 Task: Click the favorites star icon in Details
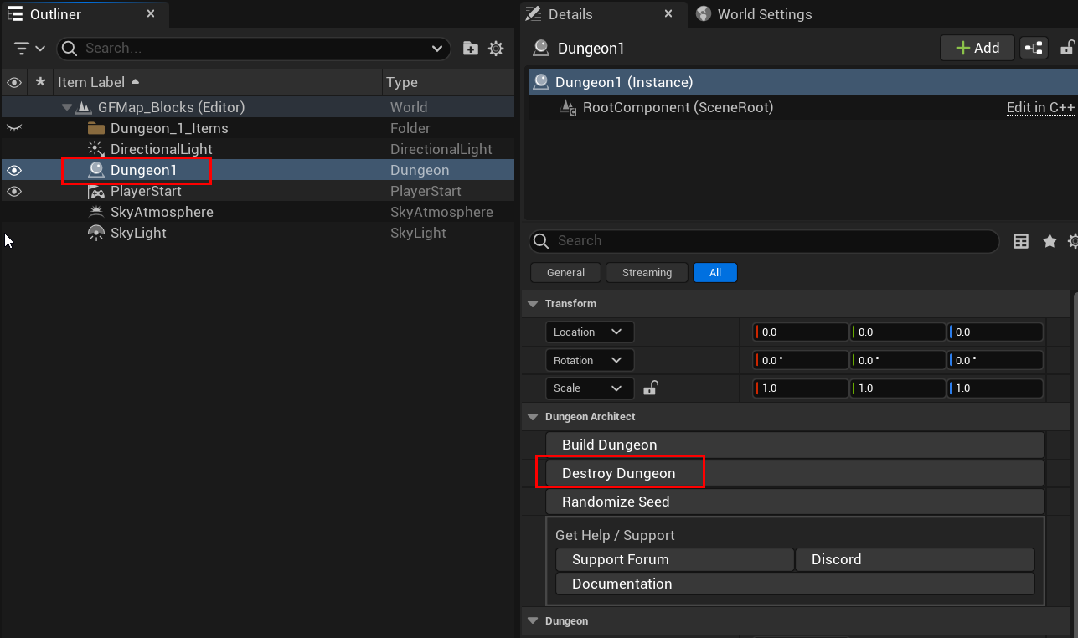coord(1050,241)
